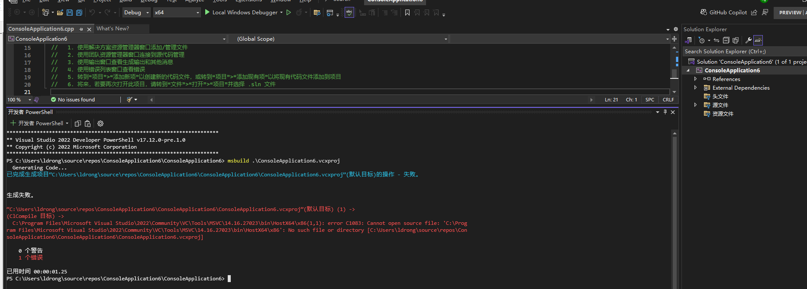Click the Open File folder icon
This screenshot has height=289, width=807.
point(60,13)
